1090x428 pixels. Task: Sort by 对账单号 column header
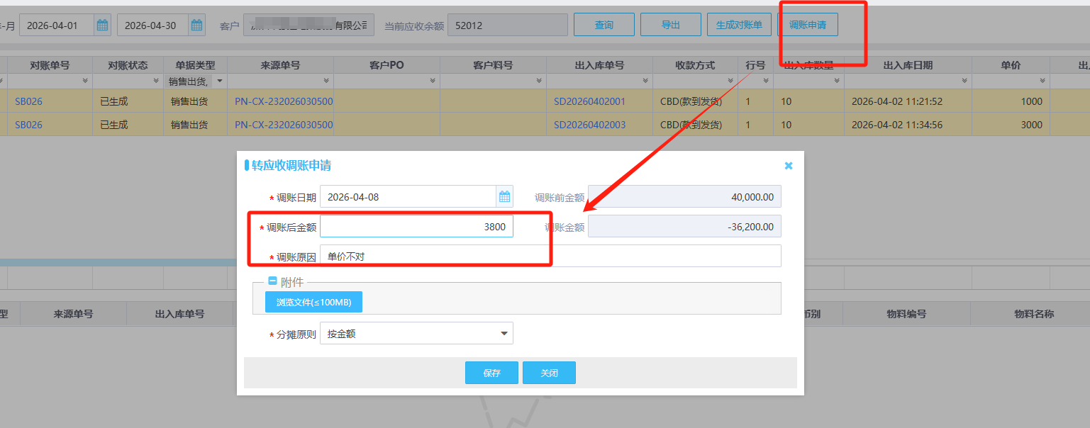(x=50, y=65)
